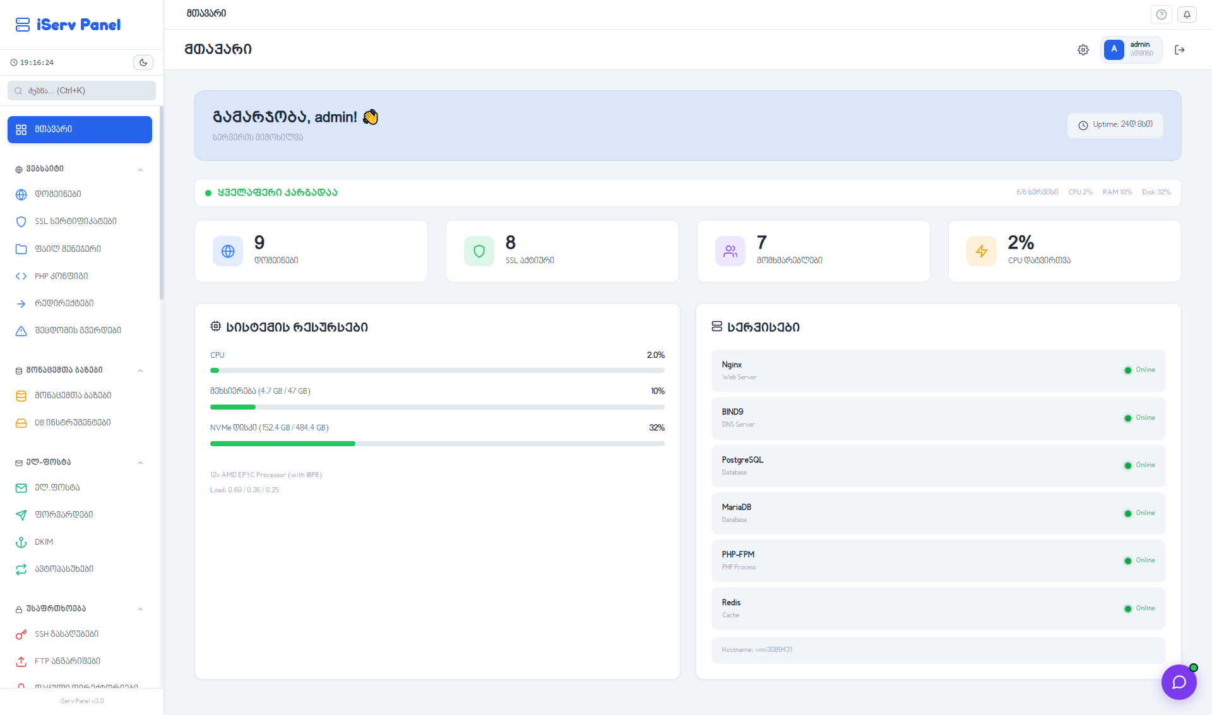Image resolution: width=1212 pixels, height=715 pixels.
Task: Open the notifications bell icon
Action: coord(1187,15)
